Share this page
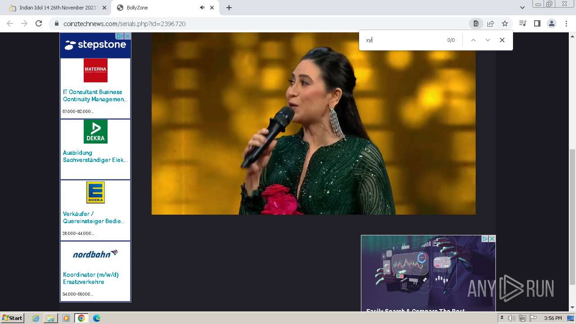This screenshot has height=324, width=576. (490, 23)
